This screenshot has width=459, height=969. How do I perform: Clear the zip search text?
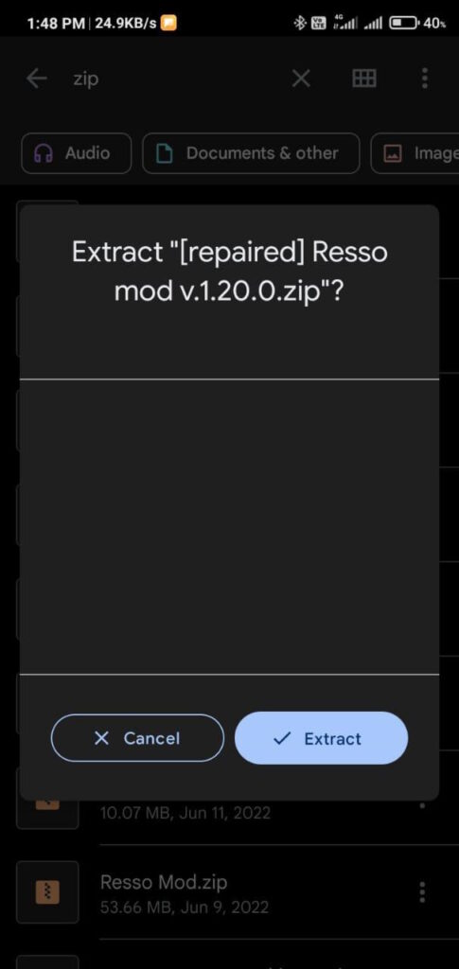click(301, 79)
